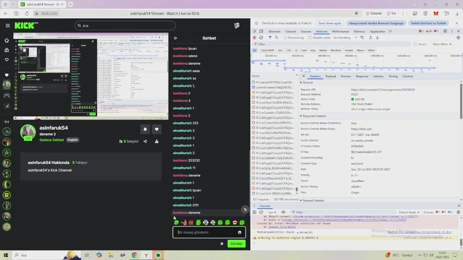Viewport: 463px width, 260px height.
Task: Open the top context dropdown in console
Action: (x=272, y=212)
